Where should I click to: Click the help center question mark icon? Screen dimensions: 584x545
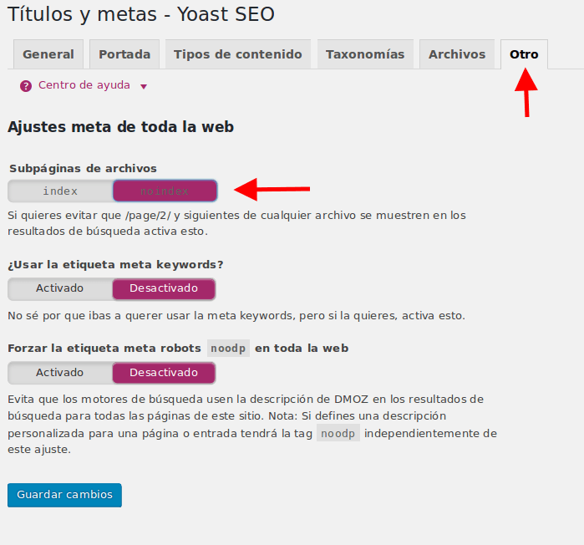[26, 86]
